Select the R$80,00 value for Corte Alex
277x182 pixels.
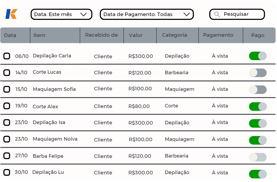coord(139,106)
